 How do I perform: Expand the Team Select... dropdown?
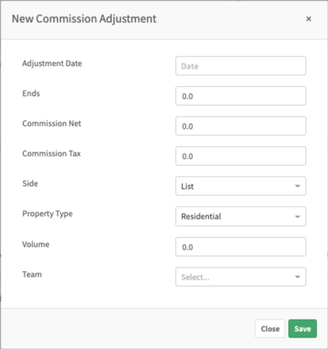click(x=241, y=277)
